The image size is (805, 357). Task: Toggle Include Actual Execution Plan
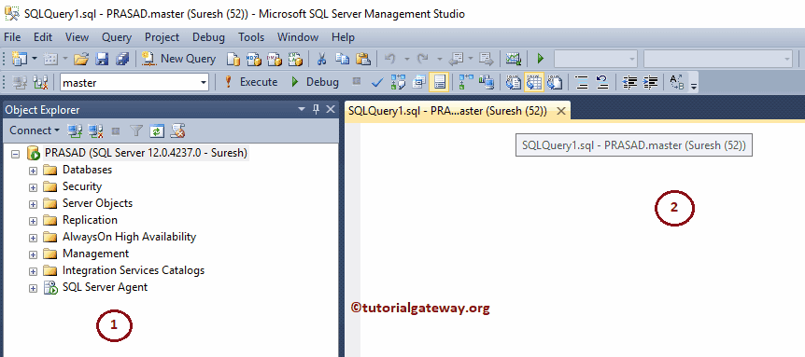(x=466, y=82)
